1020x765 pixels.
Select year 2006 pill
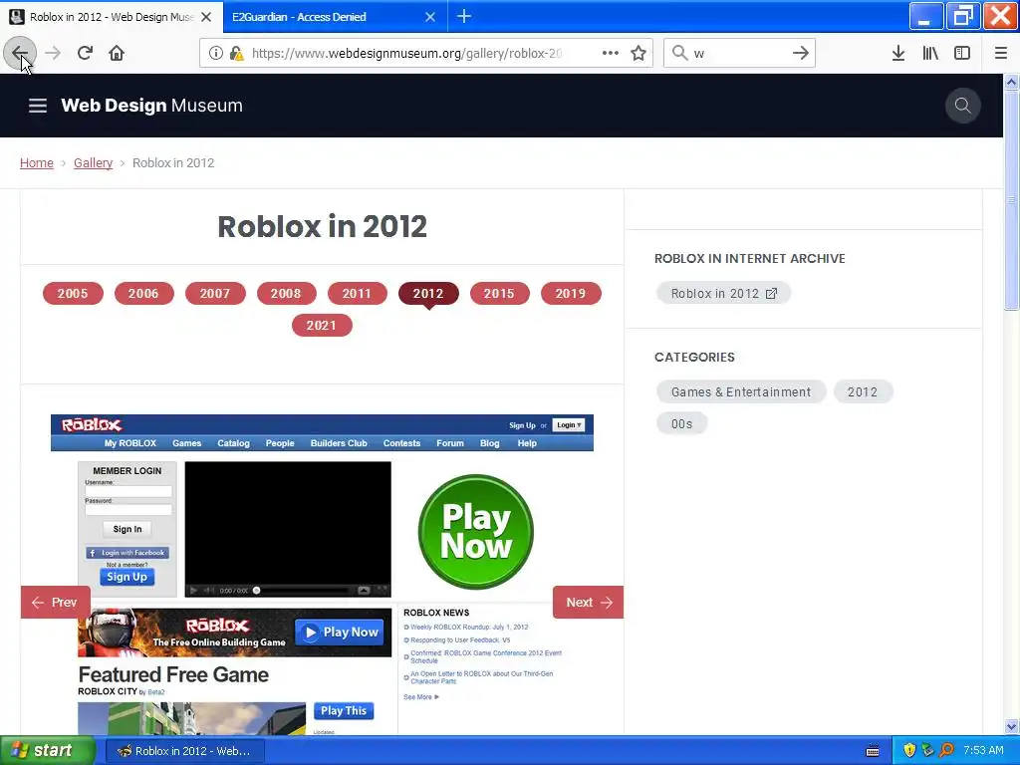[x=143, y=294]
